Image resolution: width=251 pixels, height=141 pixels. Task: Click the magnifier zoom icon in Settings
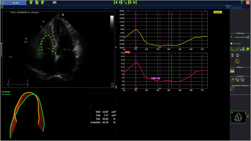click(247, 49)
